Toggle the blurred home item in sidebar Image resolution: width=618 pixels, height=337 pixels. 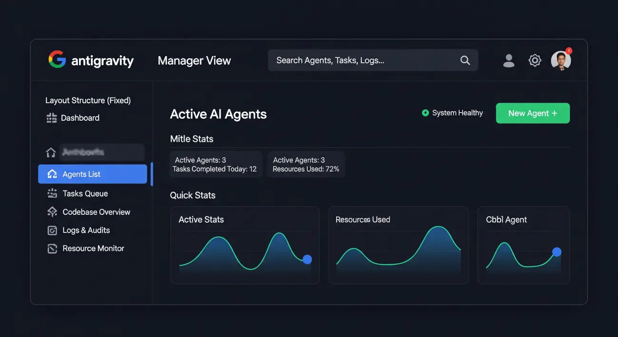point(51,152)
